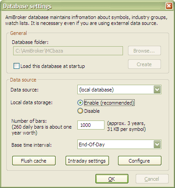Image resolution: width=175 pixels, height=188 pixels.
Task: Close the Database settings dialog
Action: pyautogui.click(x=169, y=6)
